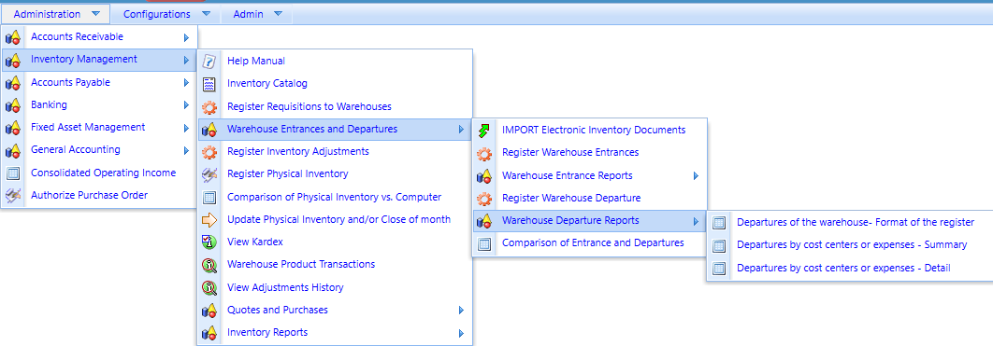Click the Register Requisitions to Warehouses gear icon

(x=209, y=106)
